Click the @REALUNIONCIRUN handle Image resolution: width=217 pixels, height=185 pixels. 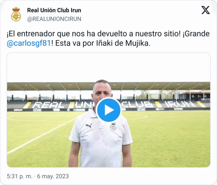click(54, 19)
